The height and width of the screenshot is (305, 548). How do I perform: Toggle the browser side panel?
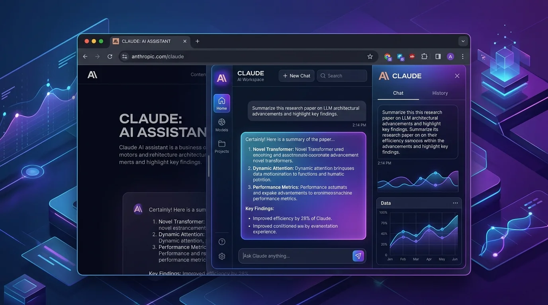click(x=438, y=56)
